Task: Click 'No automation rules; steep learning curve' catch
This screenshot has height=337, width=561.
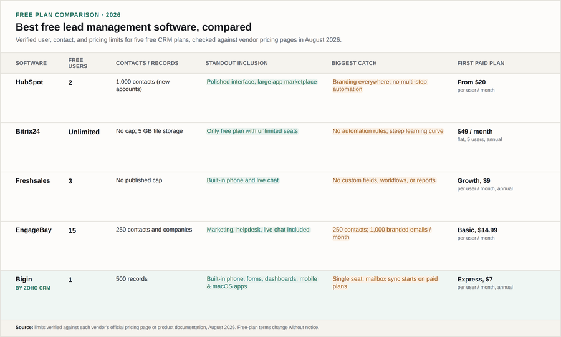Action: [x=388, y=131]
